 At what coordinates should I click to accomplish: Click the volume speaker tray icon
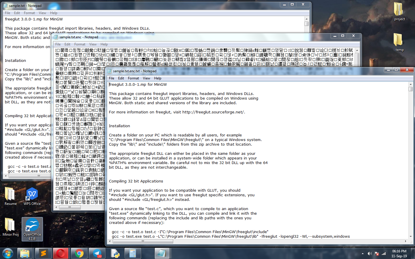pos(370,254)
